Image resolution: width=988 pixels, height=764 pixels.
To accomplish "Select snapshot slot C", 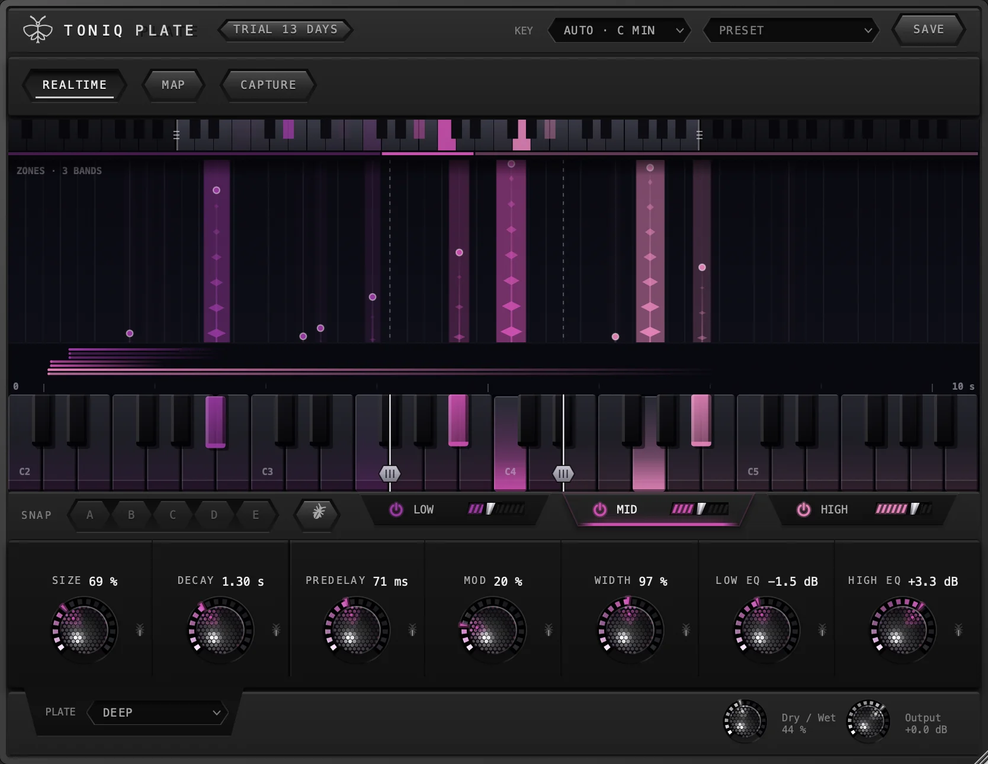I will click(173, 515).
